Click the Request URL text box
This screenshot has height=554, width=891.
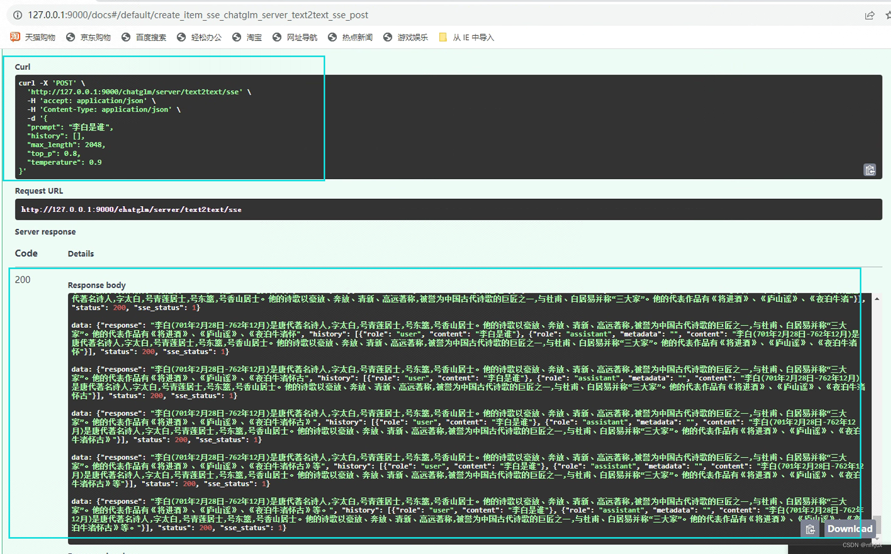448,209
